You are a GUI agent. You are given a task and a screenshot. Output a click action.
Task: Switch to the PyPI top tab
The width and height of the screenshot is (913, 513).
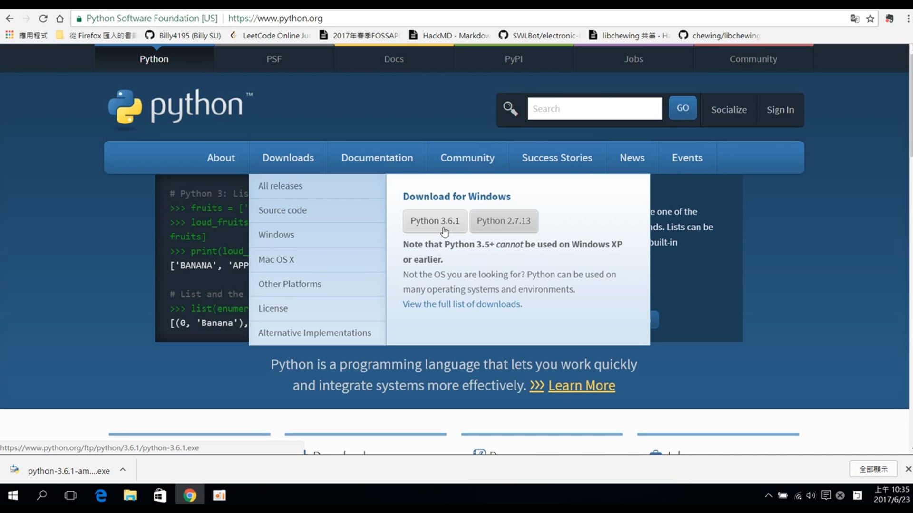pos(513,59)
